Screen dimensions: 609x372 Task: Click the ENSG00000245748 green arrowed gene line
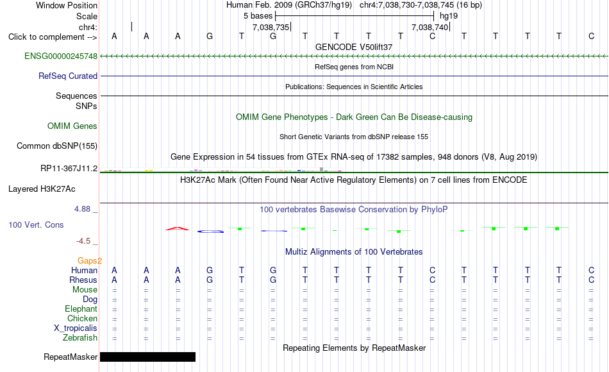354,56
